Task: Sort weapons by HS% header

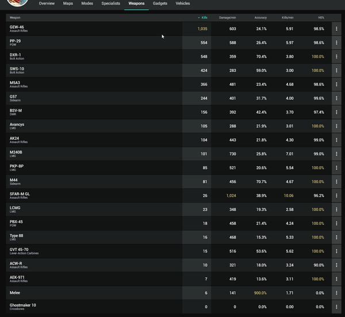Action: coord(320,18)
